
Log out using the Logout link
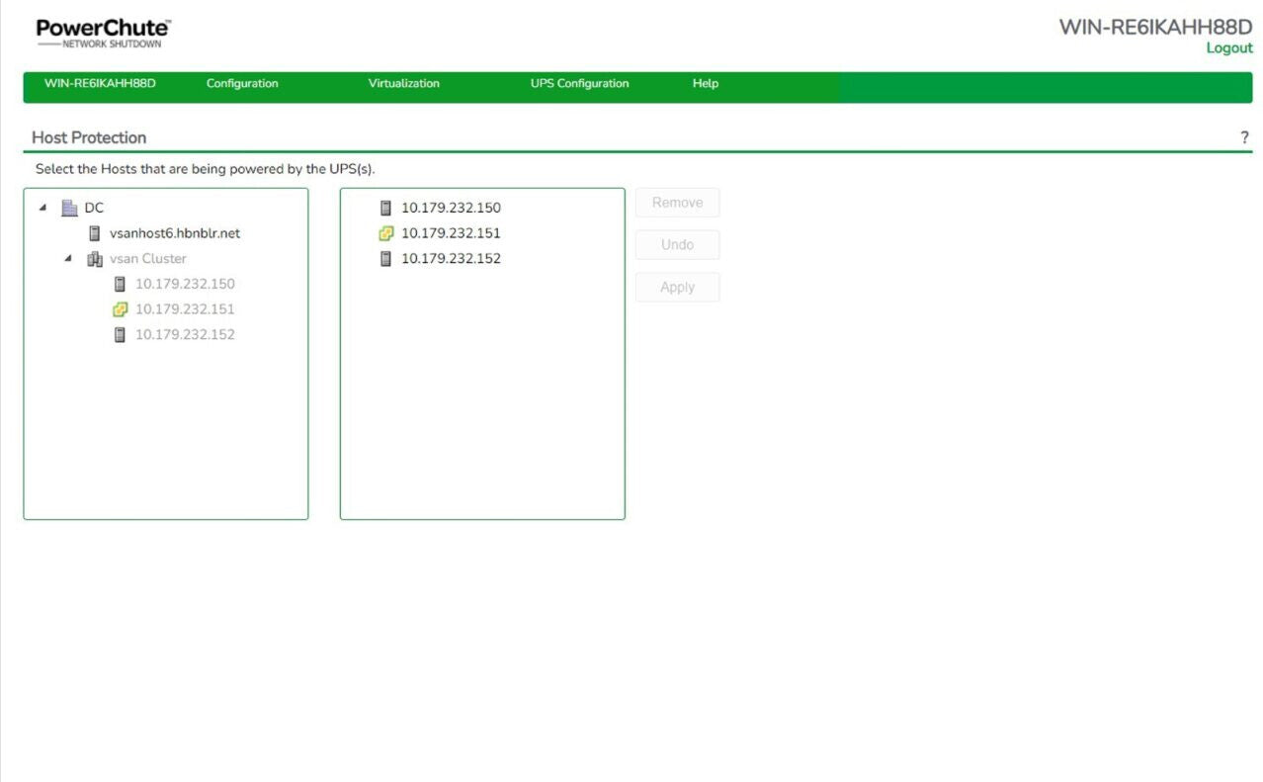(1228, 48)
